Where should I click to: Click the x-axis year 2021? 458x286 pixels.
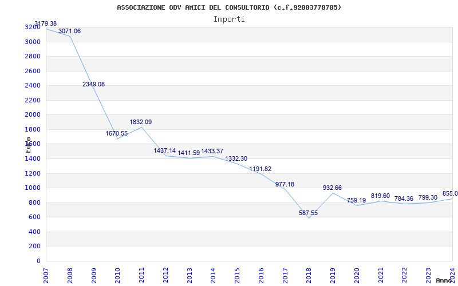point(381,275)
